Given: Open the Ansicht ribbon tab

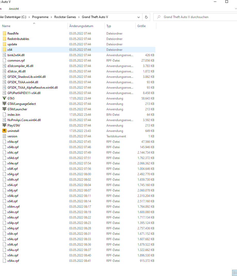Looking at the screenshot, I should [x=14, y=9].
